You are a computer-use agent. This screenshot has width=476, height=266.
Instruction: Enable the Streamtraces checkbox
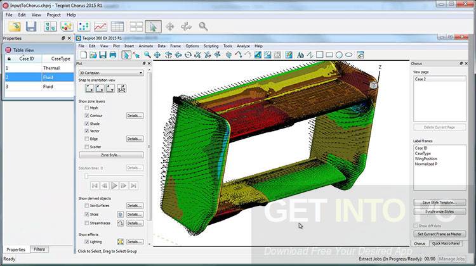click(87, 223)
